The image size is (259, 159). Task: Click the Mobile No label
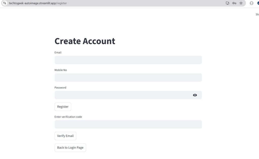click(61, 70)
